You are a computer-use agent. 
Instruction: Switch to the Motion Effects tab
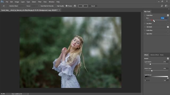click(155, 55)
